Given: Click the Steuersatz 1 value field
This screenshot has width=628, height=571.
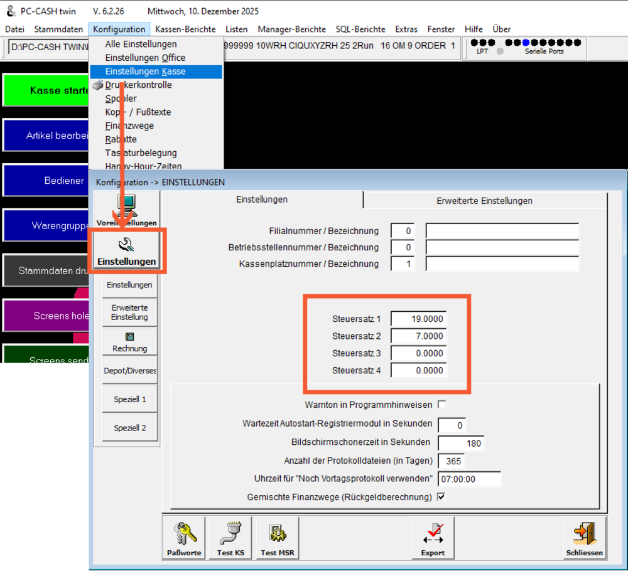Looking at the screenshot, I should tap(418, 319).
